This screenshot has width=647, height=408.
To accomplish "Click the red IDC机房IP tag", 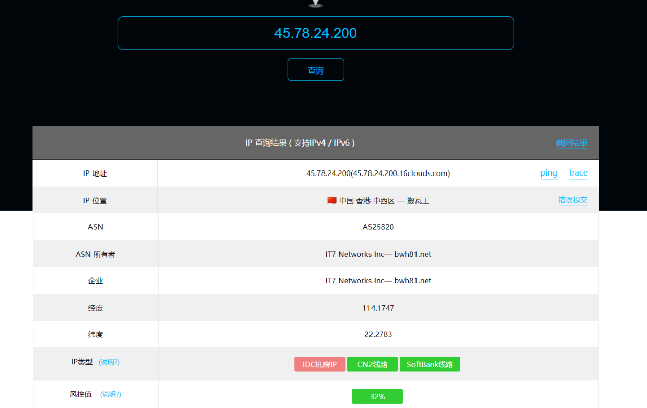I will [x=319, y=364].
